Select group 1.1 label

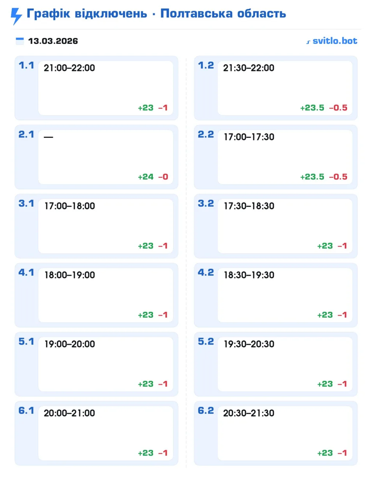pos(26,65)
